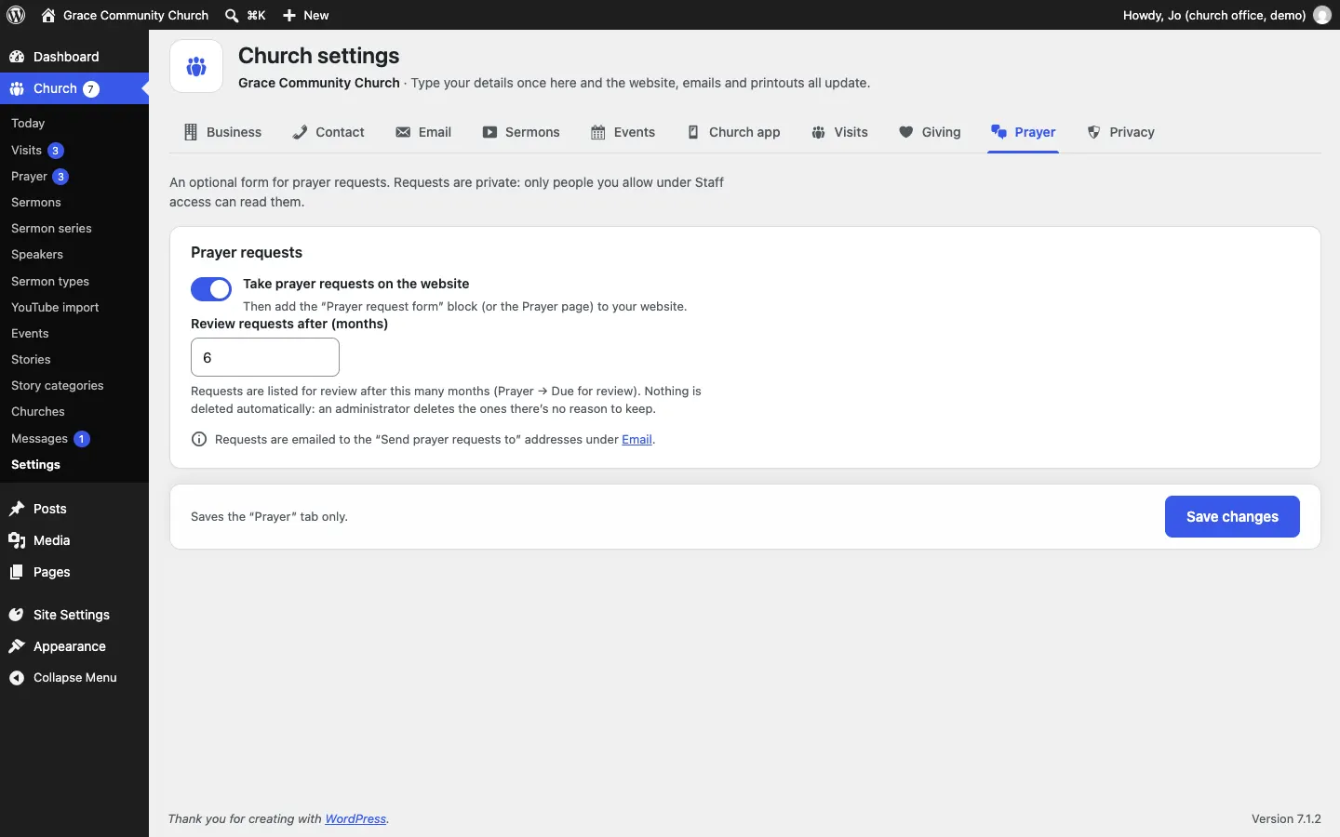The width and height of the screenshot is (1340, 837).
Task: Open the search magnifier icon
Action: pos(232,15)
